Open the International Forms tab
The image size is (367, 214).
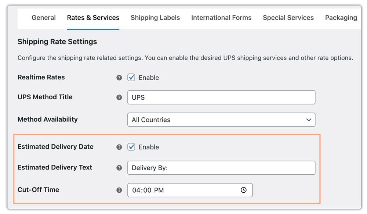(221, 18)
